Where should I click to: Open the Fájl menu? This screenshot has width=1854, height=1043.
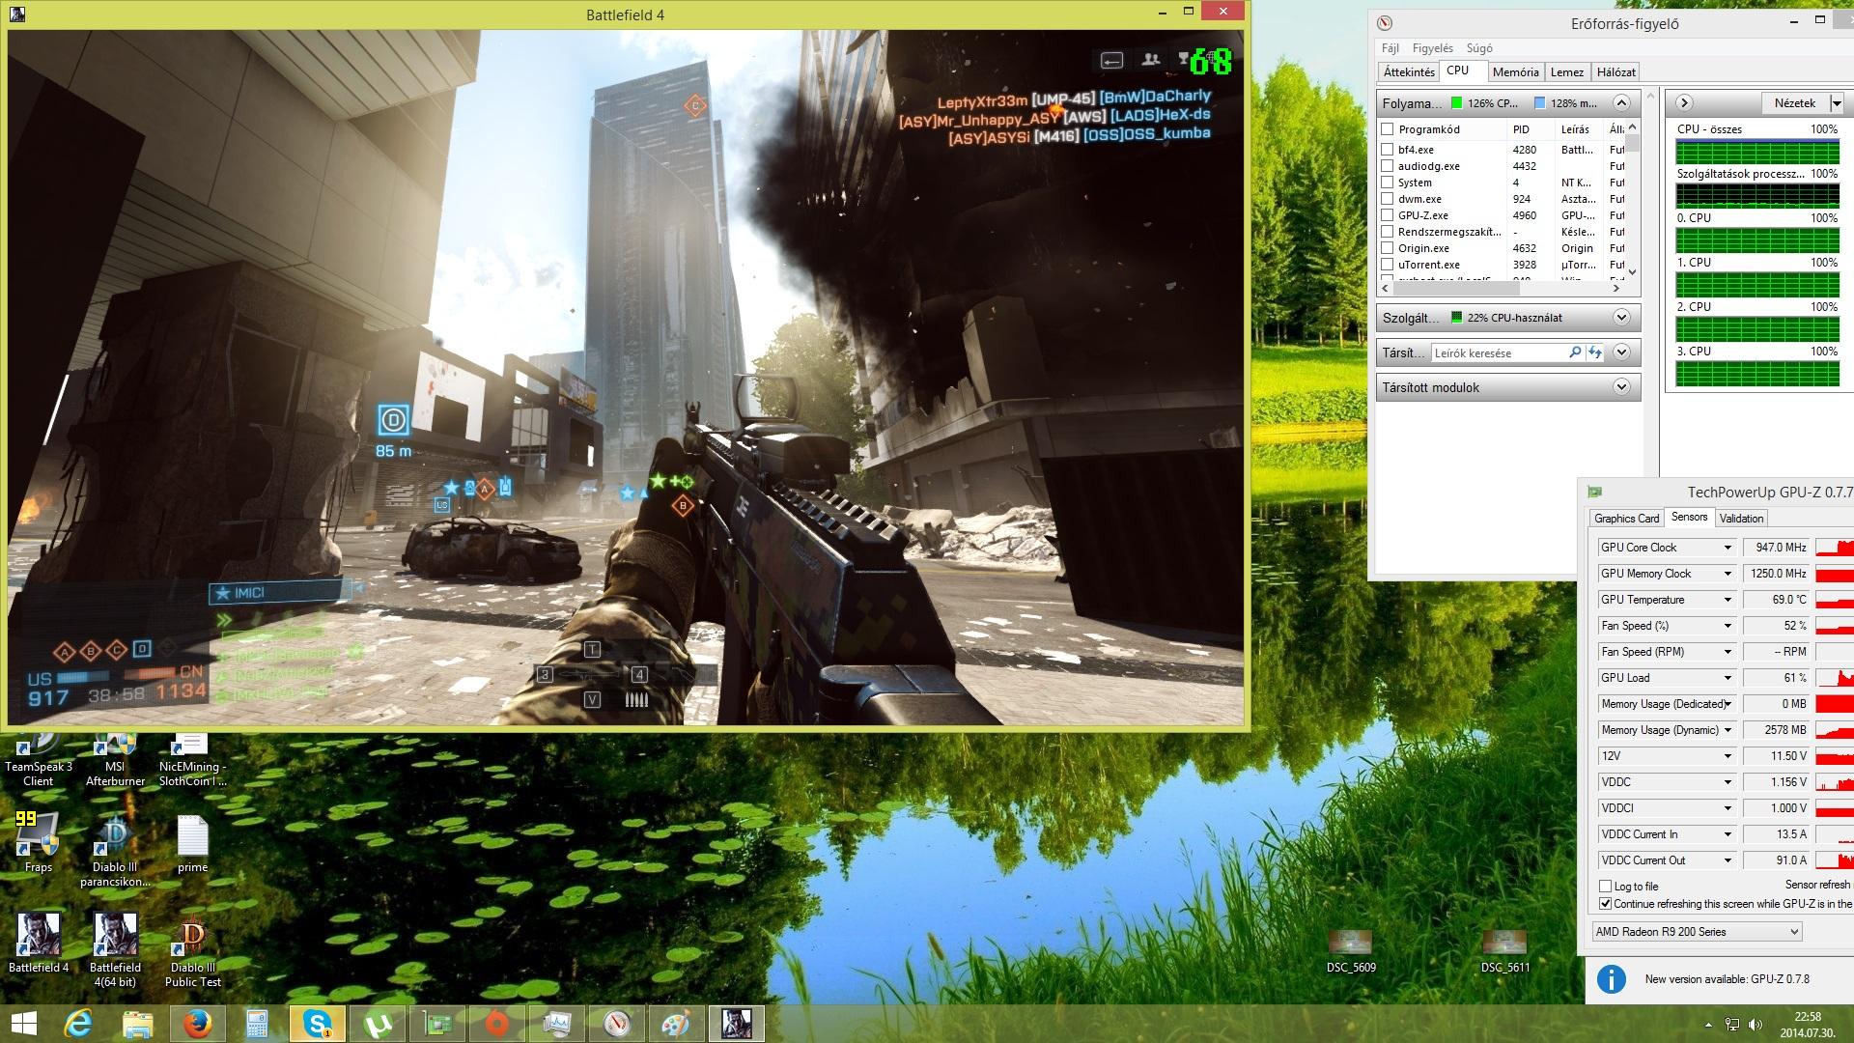1390,48
